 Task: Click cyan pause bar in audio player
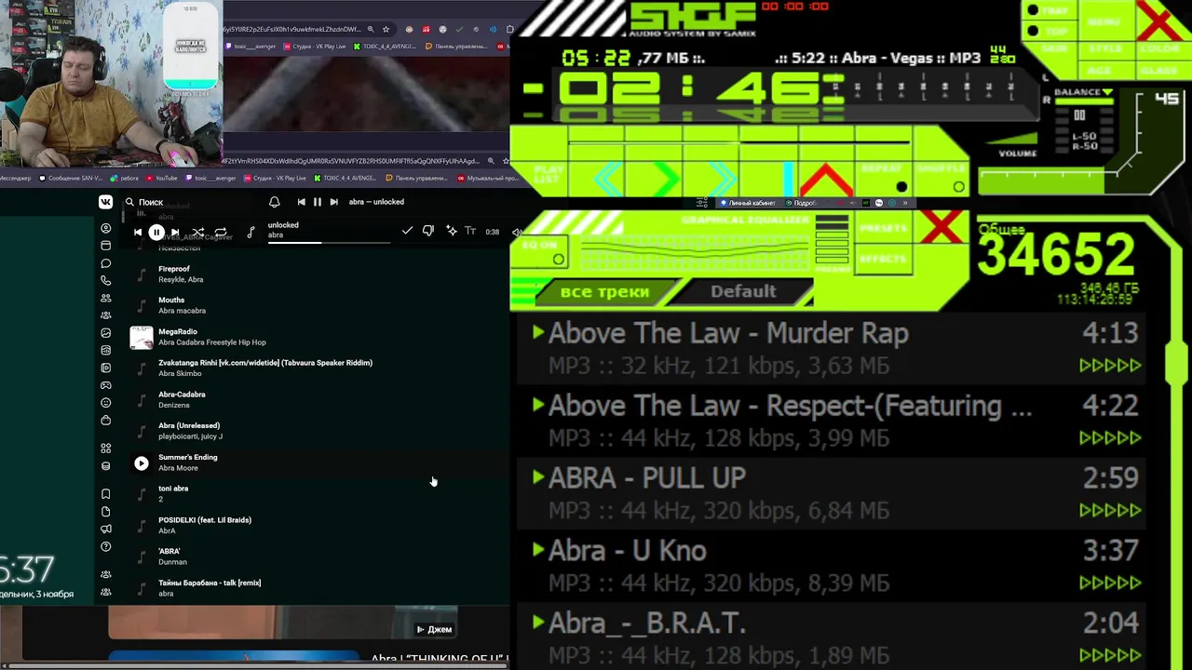[787, 178]
